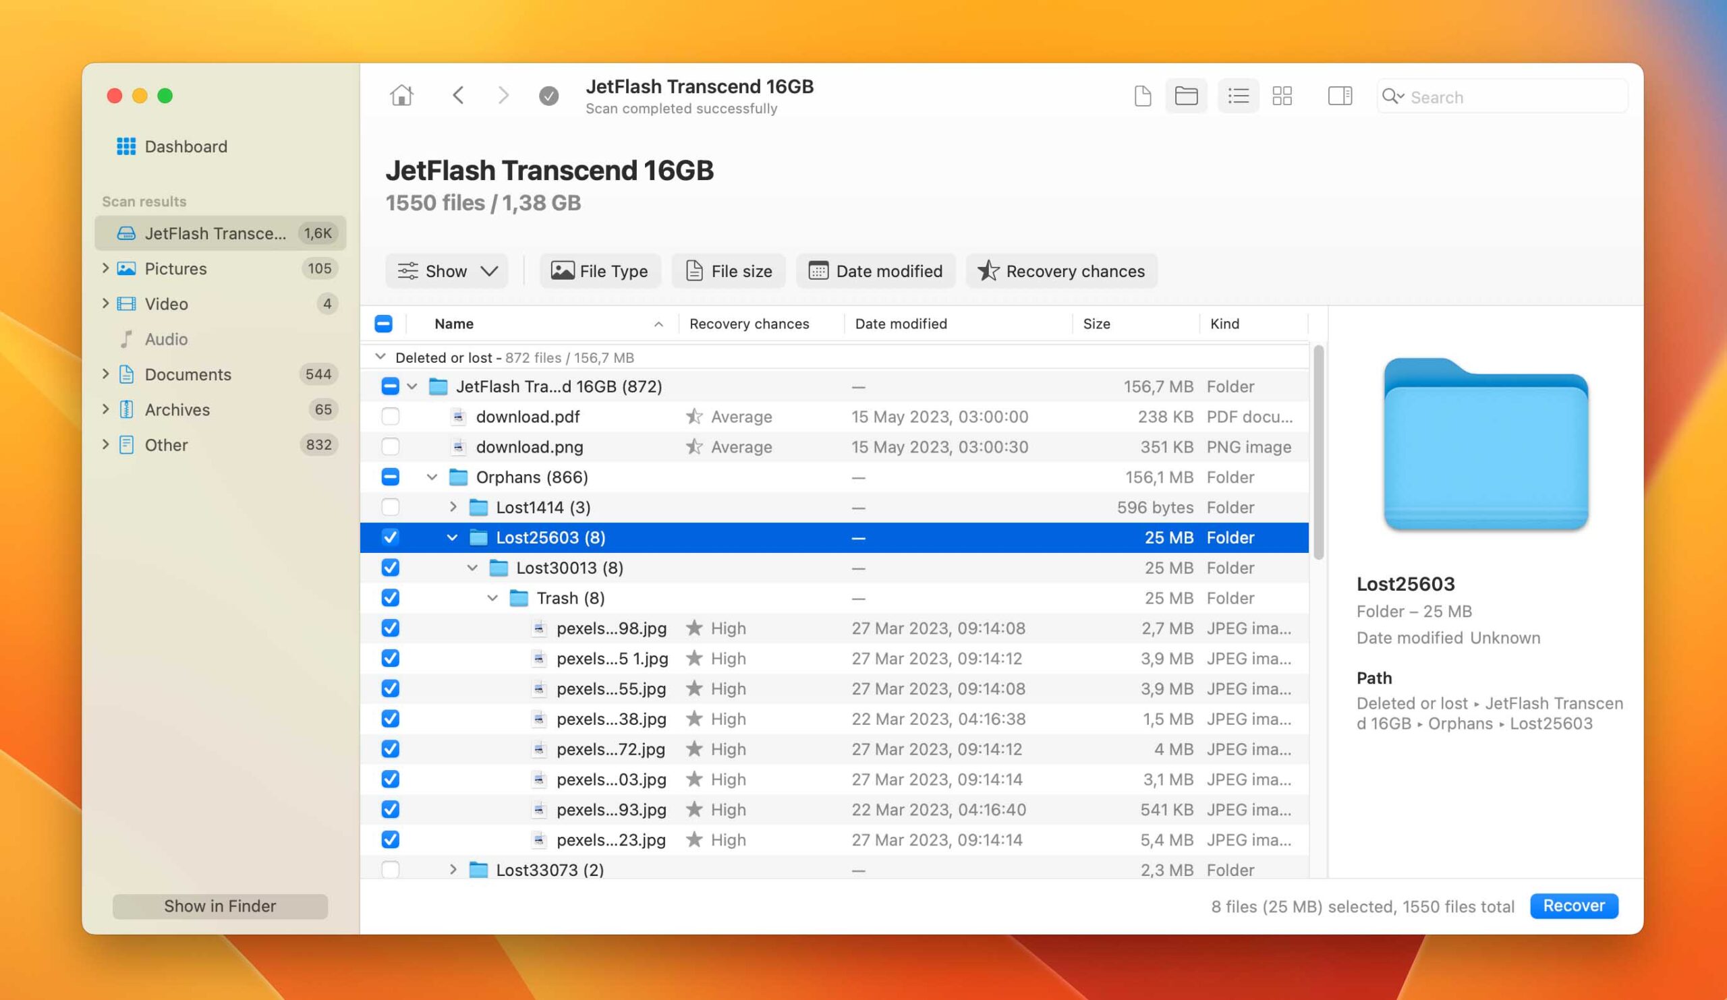Image resolution: width=1727 pixels, height=1000 pixels.
Task: Check the download.pdf checkbox
Action: [391, 417]
